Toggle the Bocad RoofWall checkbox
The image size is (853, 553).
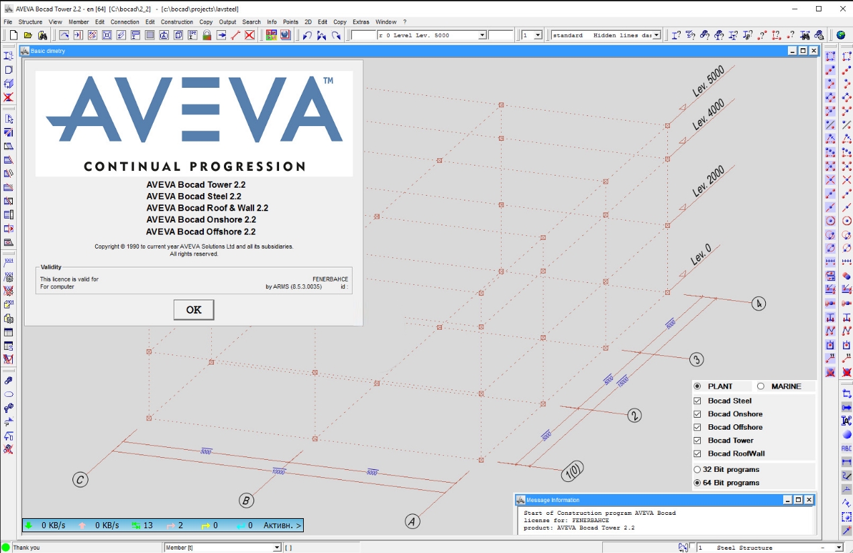697,454
